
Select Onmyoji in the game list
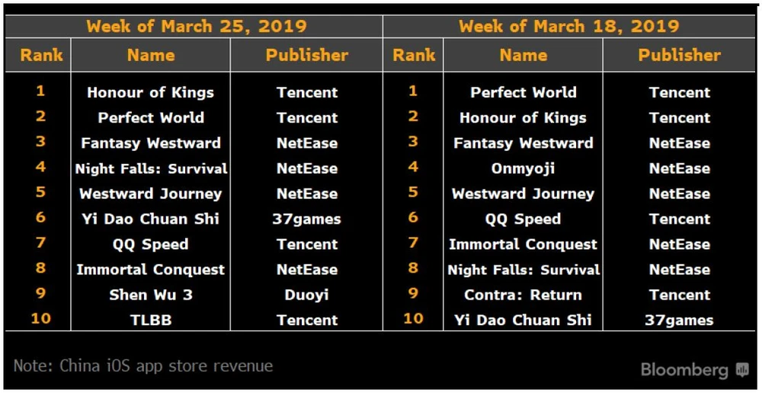(523, 168)
